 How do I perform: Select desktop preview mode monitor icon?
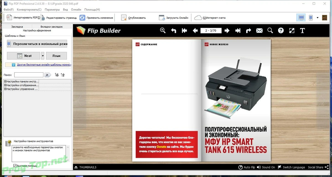click(301, 18)
